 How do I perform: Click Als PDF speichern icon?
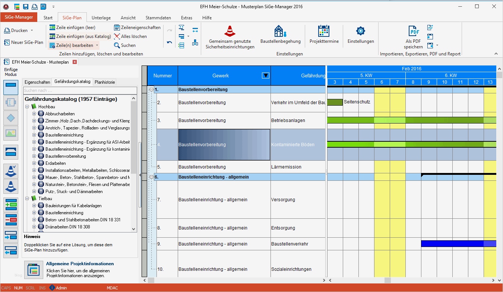click(x=413, y=31)
